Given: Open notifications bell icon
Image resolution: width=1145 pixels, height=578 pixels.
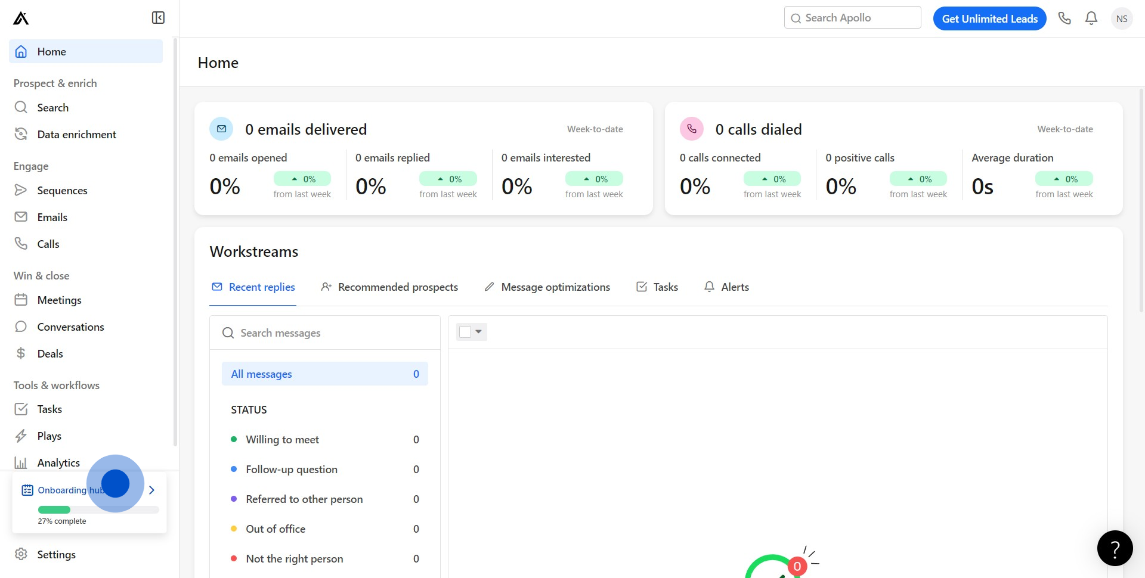Looking at the screenshot, I should pos(1091,18).
